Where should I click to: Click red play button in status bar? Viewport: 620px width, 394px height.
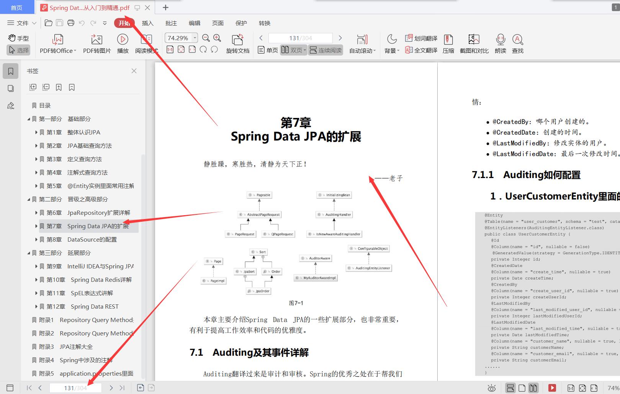[552, 388]
